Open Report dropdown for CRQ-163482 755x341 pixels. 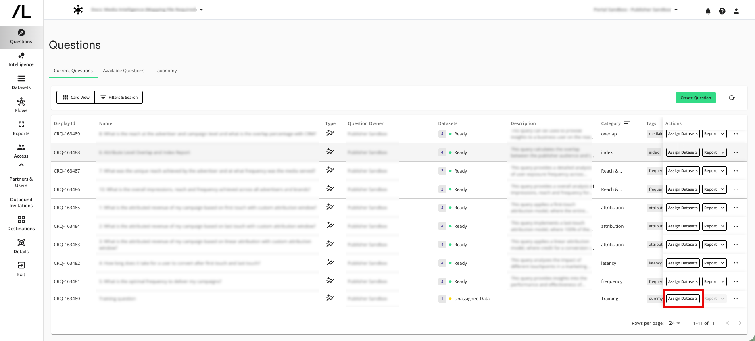[x=714, y=263]
